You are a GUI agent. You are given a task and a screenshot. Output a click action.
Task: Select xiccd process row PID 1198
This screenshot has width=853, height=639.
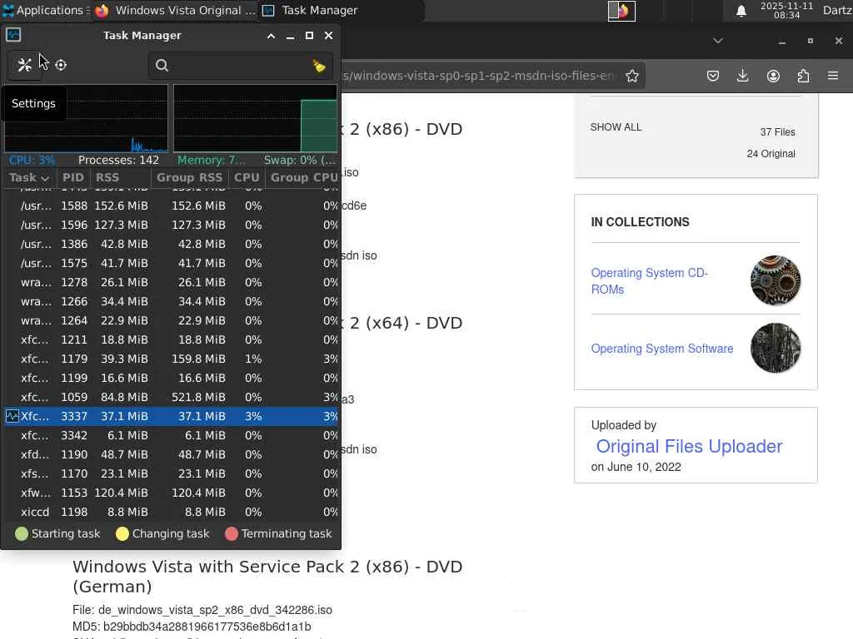172,512
